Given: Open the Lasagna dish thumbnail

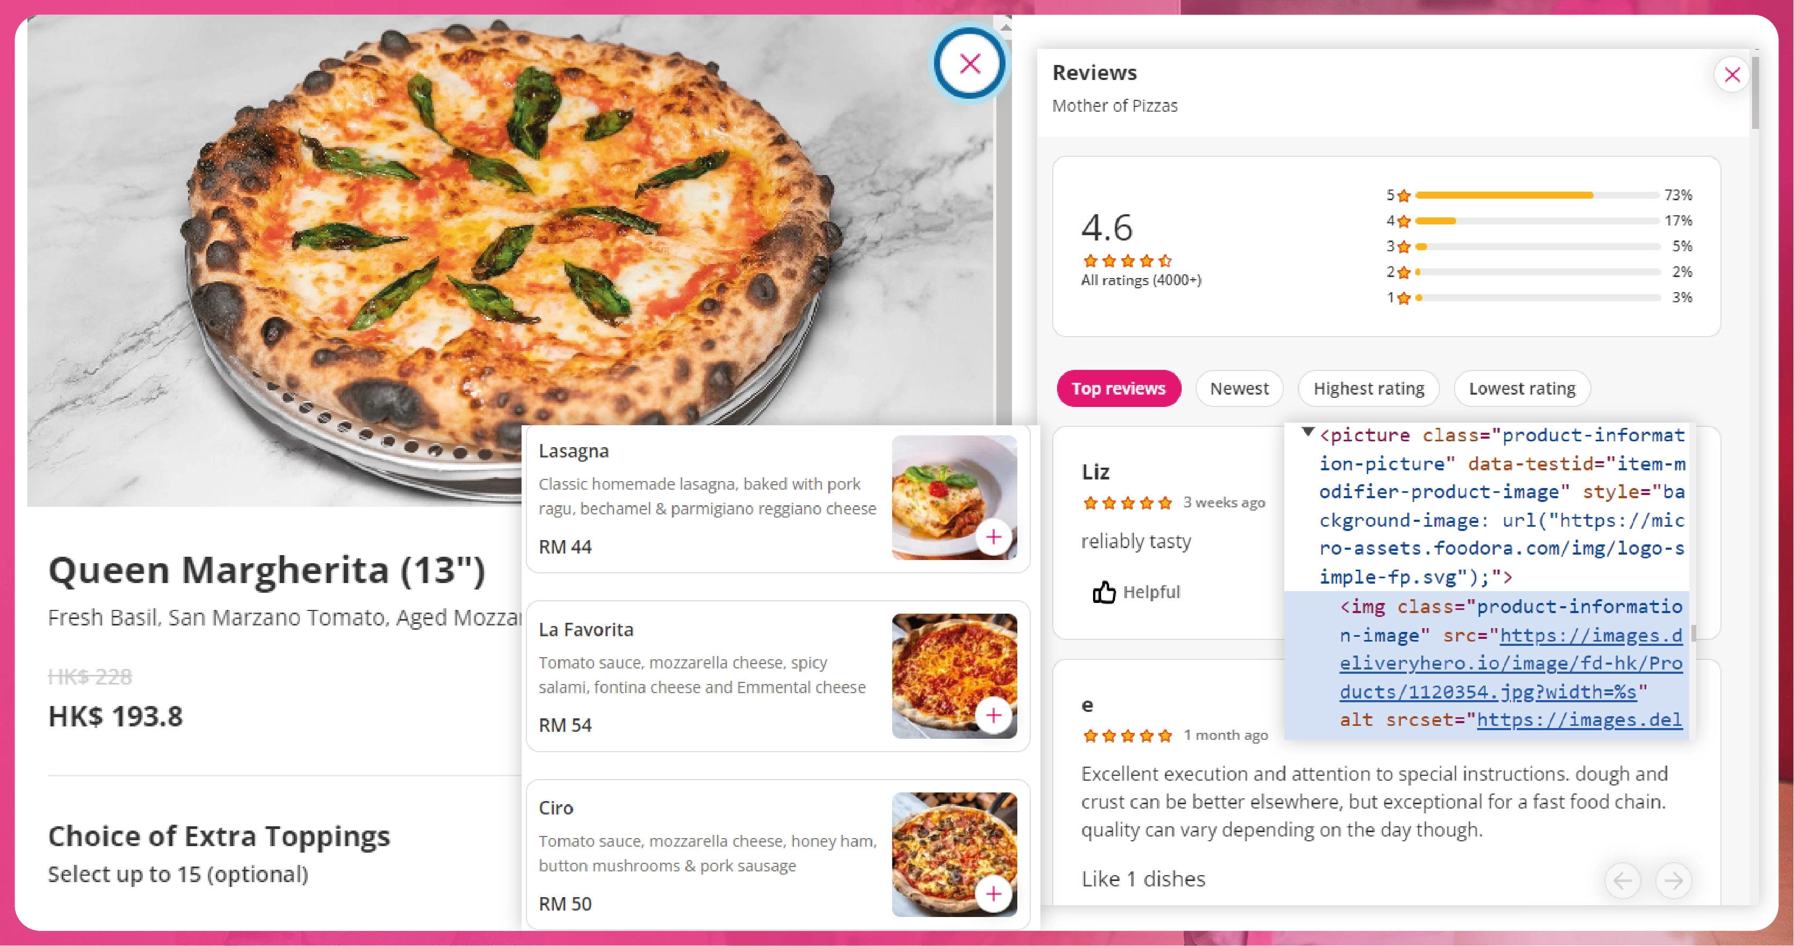Looking at the screenshot, I should (954, 497).
